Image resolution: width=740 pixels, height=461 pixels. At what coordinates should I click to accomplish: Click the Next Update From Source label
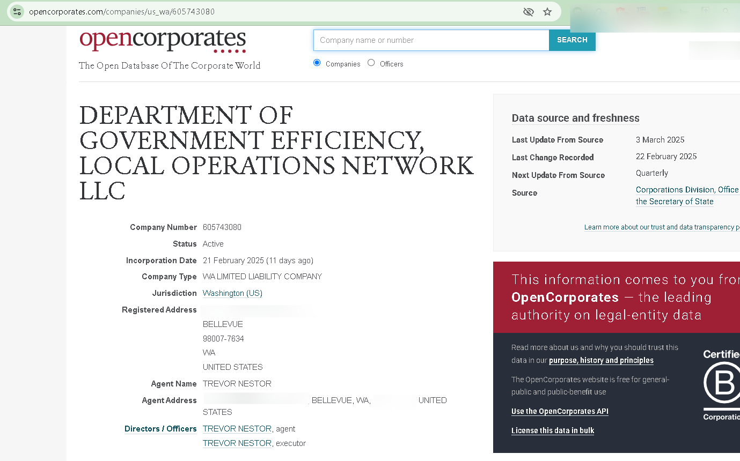(558, 175)
